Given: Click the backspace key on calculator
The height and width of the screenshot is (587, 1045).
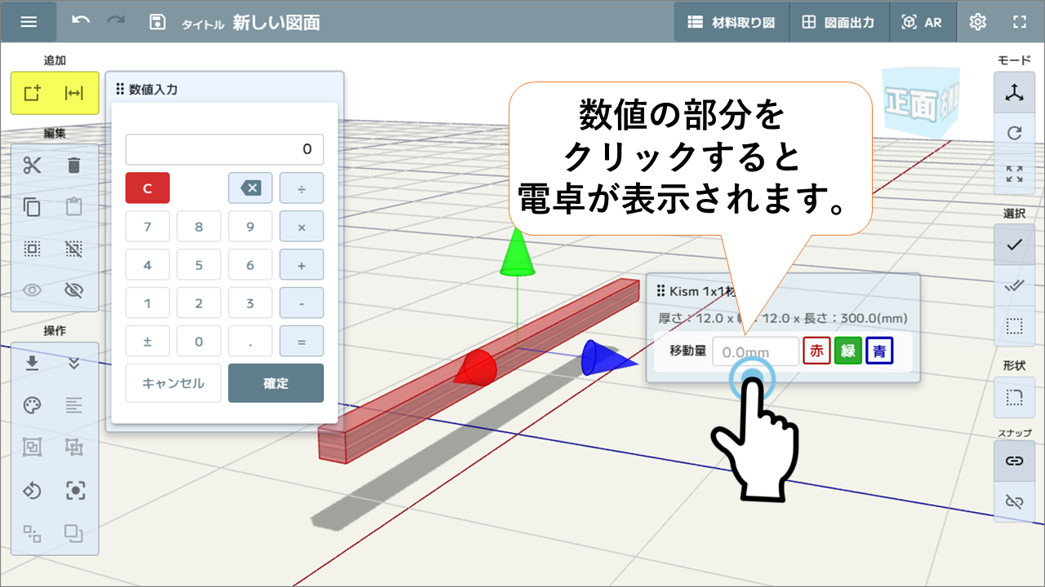Looking at the screenshot, I should pyautogui.click(x=251, y=188).
